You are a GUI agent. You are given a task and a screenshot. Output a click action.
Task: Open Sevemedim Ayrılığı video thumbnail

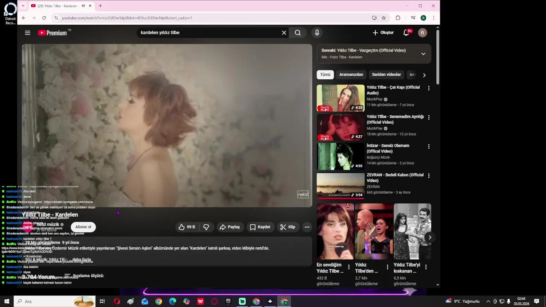[340, 127]
